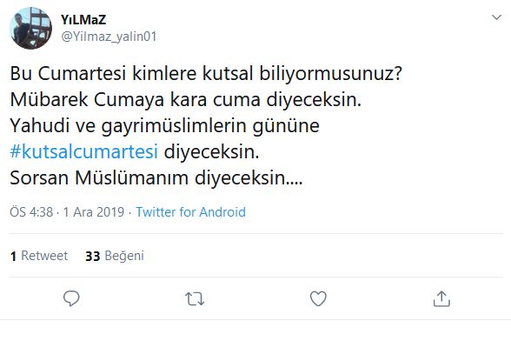Screen dimensions: 511x341
Task: Click the retweet arrows icon
Action: coord(195,298)
